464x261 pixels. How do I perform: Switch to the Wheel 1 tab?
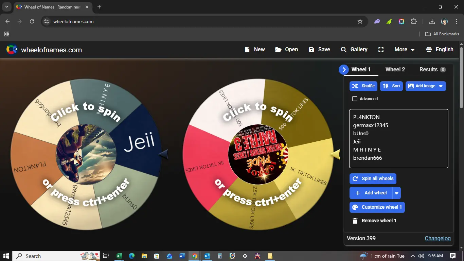[361, 70]
